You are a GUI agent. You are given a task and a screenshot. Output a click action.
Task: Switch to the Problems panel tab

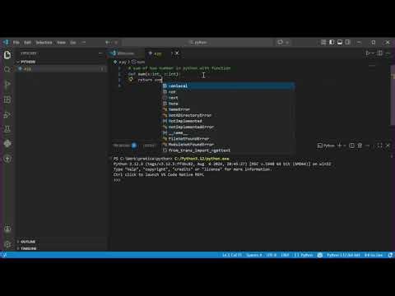[124, 146]
